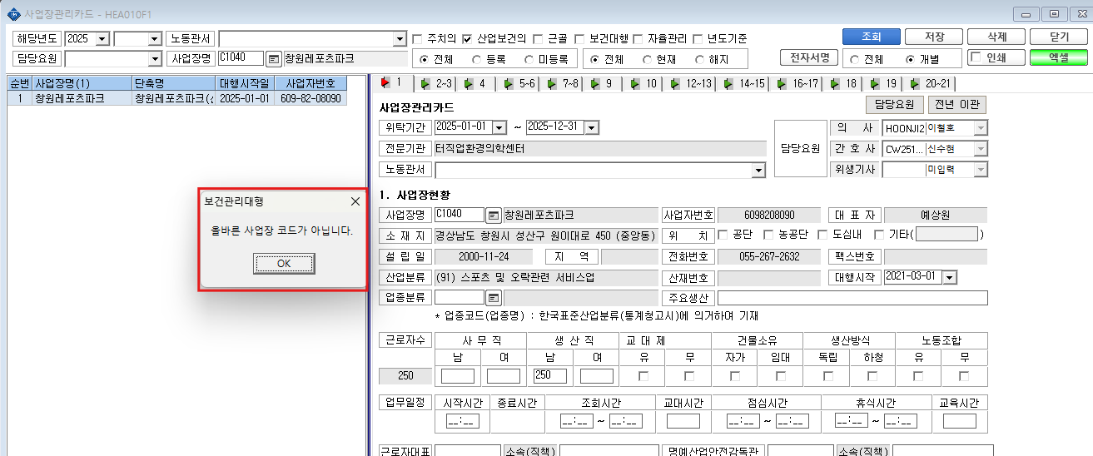Close the 보건관리대행 dialog with X icon

point(355,201)
